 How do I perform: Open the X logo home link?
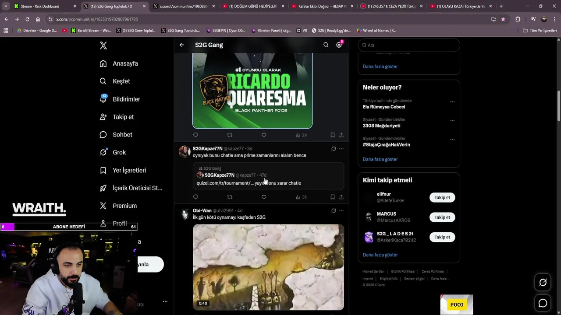click(x=103, y=45)
